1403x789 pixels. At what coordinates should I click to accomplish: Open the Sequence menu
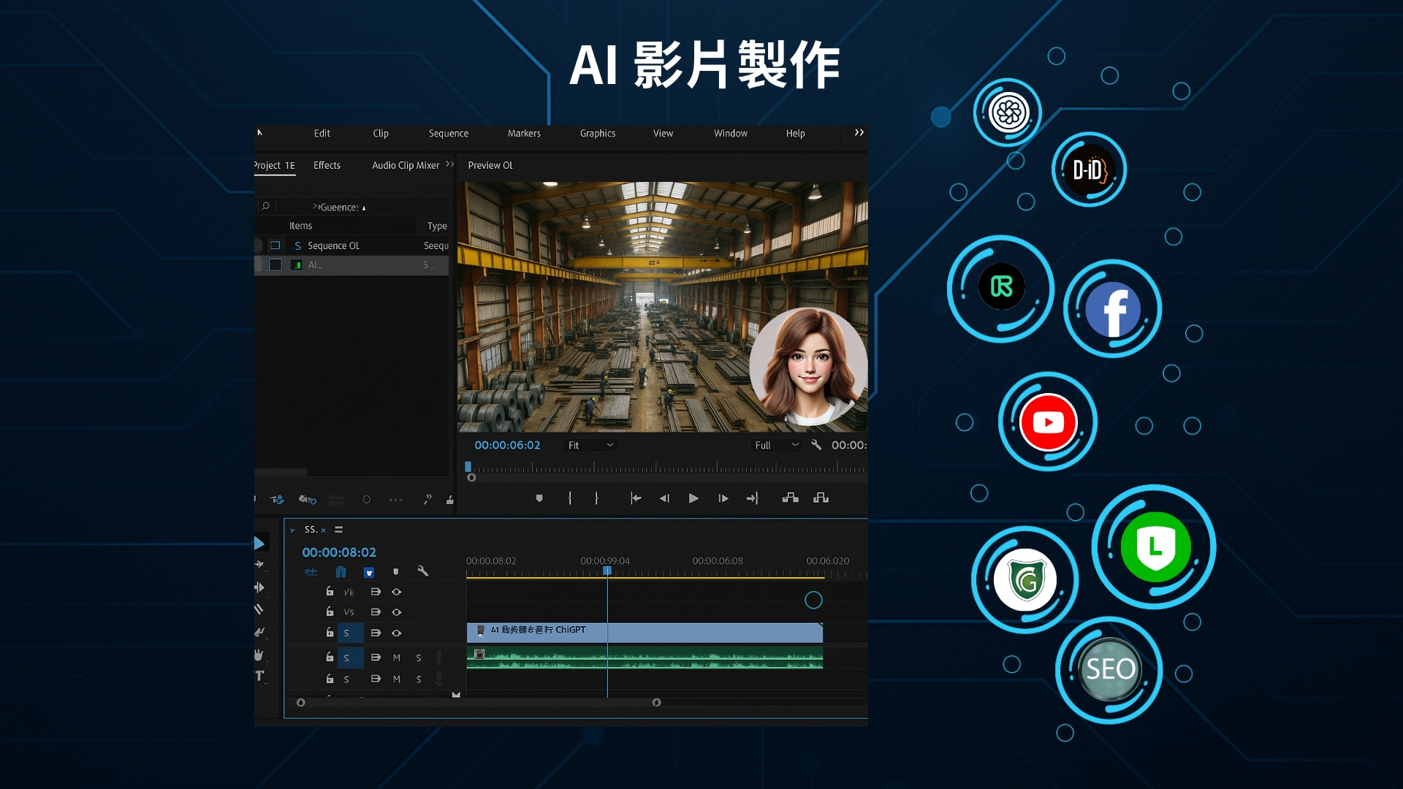[x=449, y=133]
